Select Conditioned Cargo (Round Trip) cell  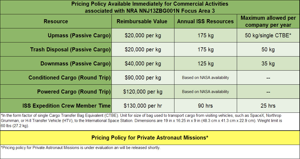coord(56,78)
